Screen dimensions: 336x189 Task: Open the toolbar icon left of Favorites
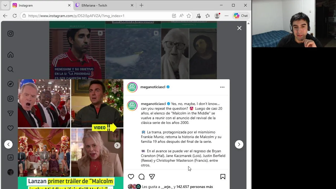tap(198, 16)
